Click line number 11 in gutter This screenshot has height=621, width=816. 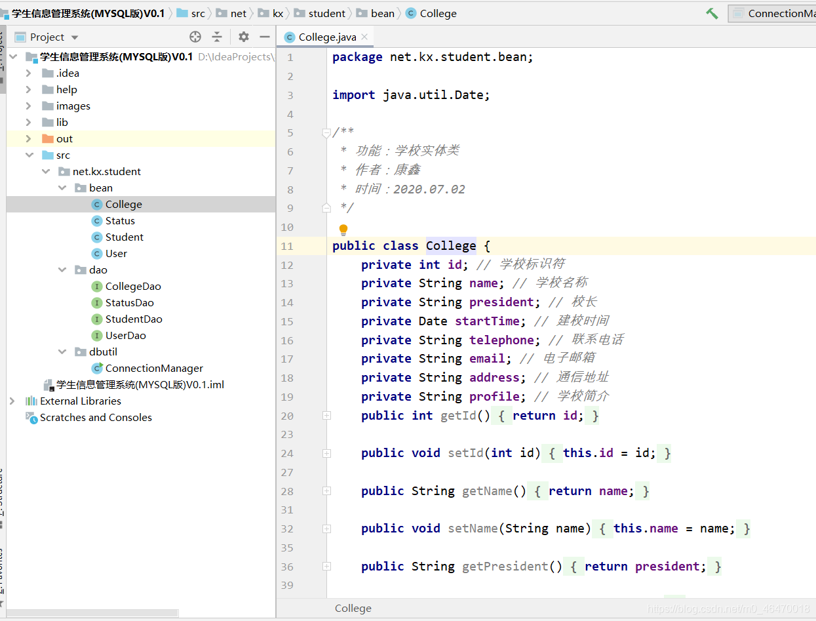click(286, 246)
